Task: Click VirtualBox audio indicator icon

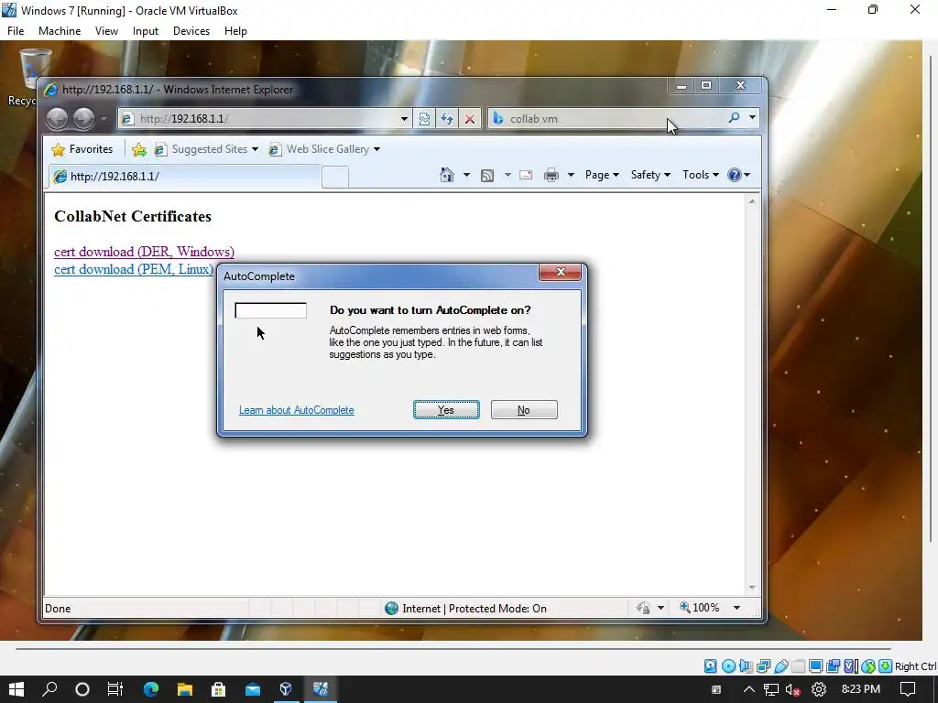Action: pos(746,666)
